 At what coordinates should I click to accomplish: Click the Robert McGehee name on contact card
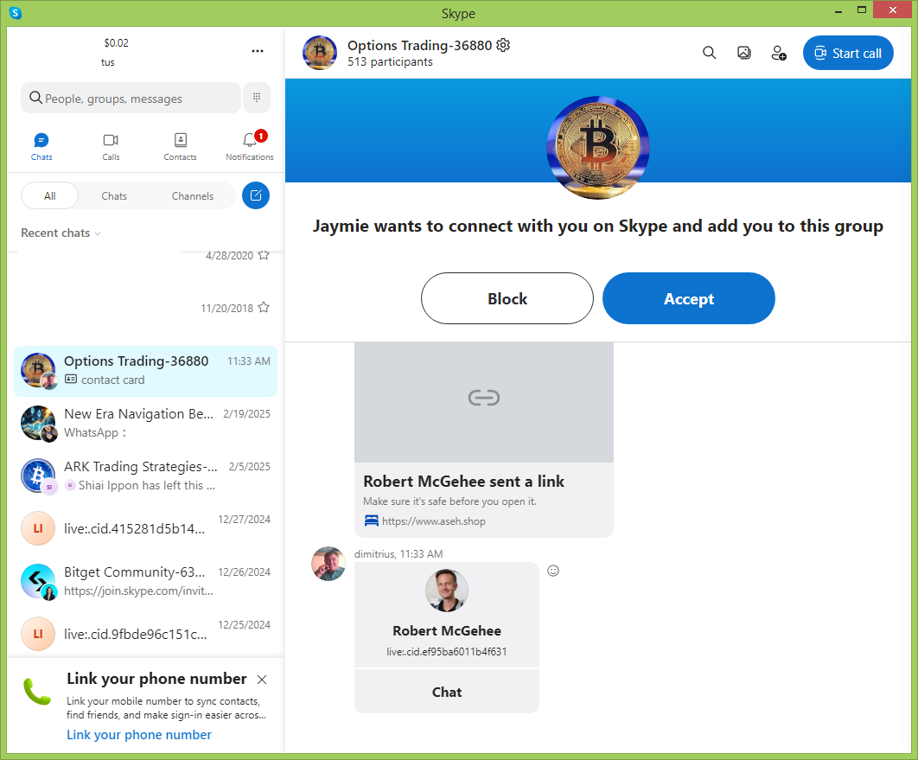point(447,630)
